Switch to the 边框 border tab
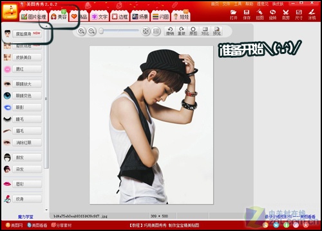The image size is (322, 231). [120, 17]
